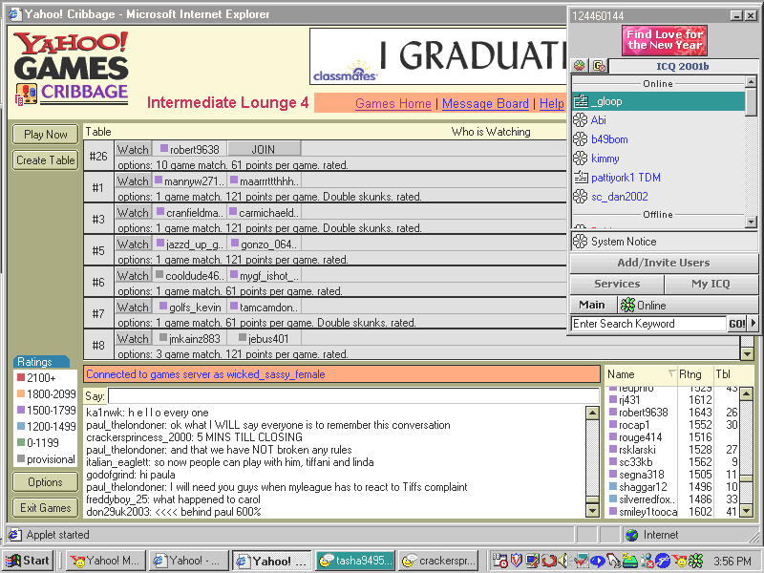This screenshot has height=573, width=764.
Task: Click the Cribbage board icon in header
Action: [x=26, y=94]
